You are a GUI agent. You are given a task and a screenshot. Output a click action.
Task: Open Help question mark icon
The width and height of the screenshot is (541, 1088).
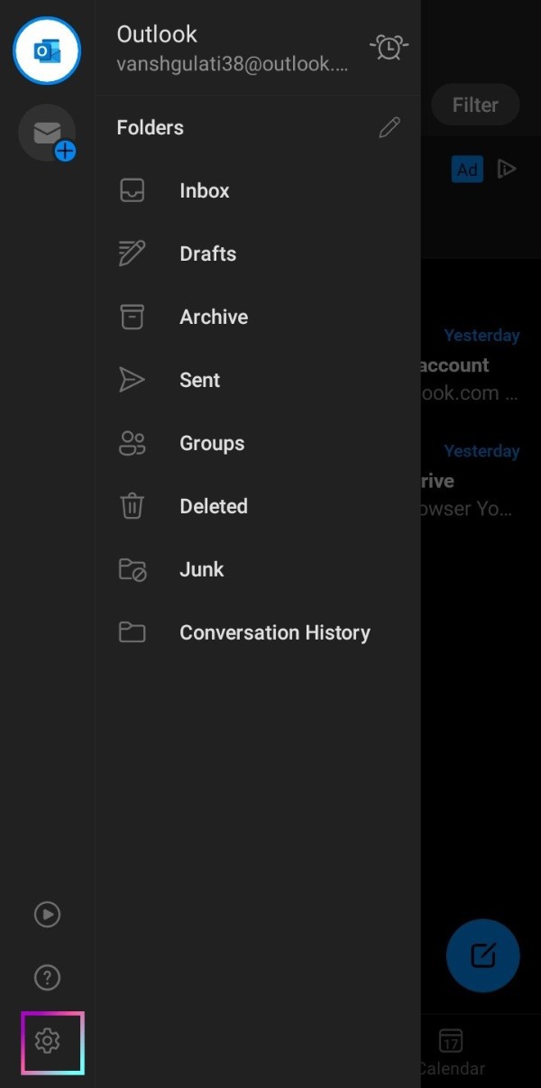pos(47,977)
